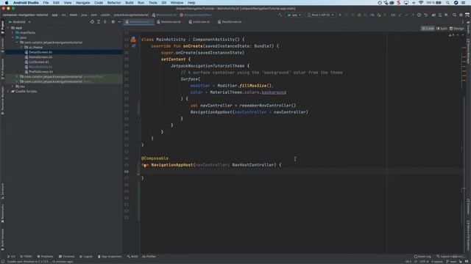The width and height of the screenshot is (471, 264).
Task: Open the Pixel device selector dropdown
Action: tap(321, 15)
